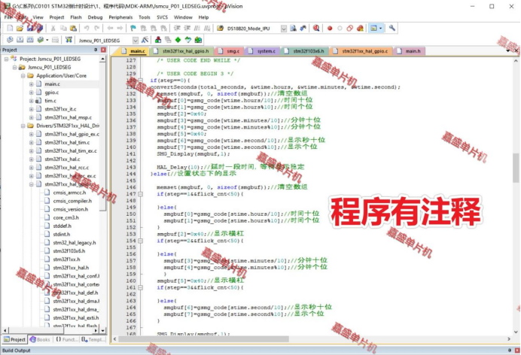Switch to the Functions panel tab
The width and height of the screenshot is (521, 355).
(66, 339)
